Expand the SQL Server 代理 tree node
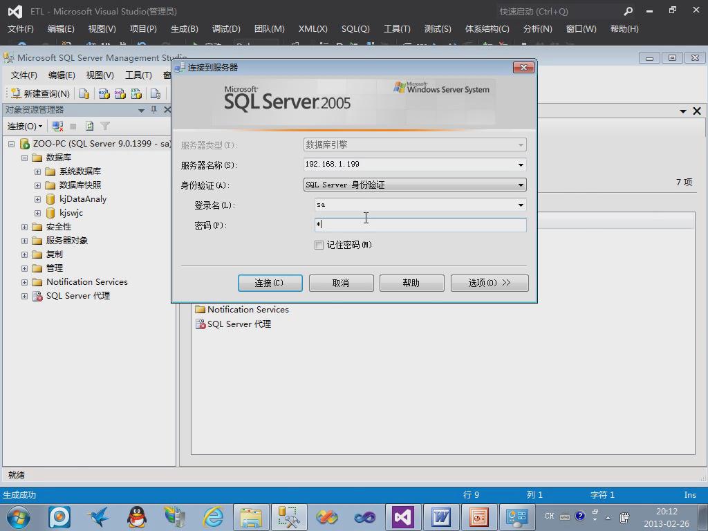708x531 pixels. [24, 296]
